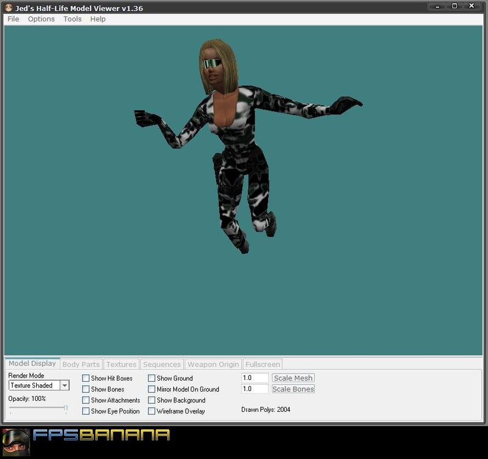Click the Scale Mesh value field
Viewport: 488px width, 459px height.
pyautogui.click(x=255, y=378)
